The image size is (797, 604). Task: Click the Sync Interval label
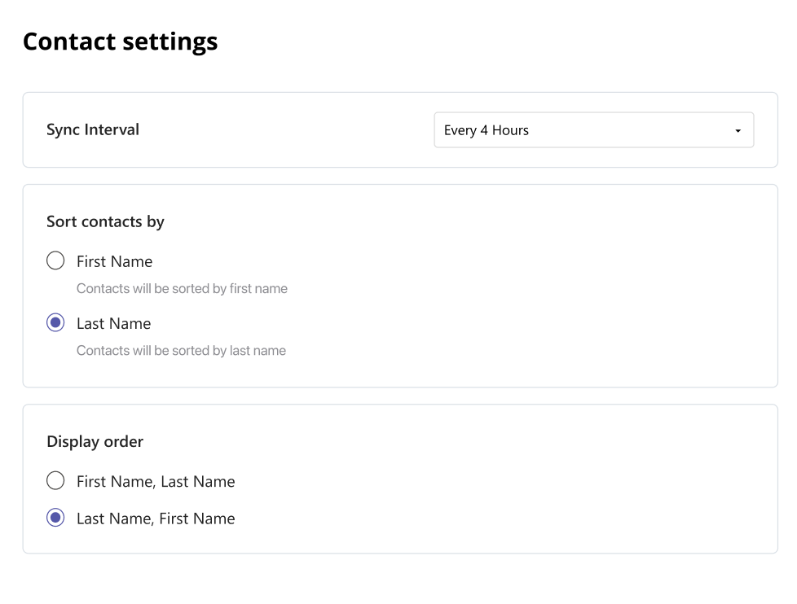93,129
